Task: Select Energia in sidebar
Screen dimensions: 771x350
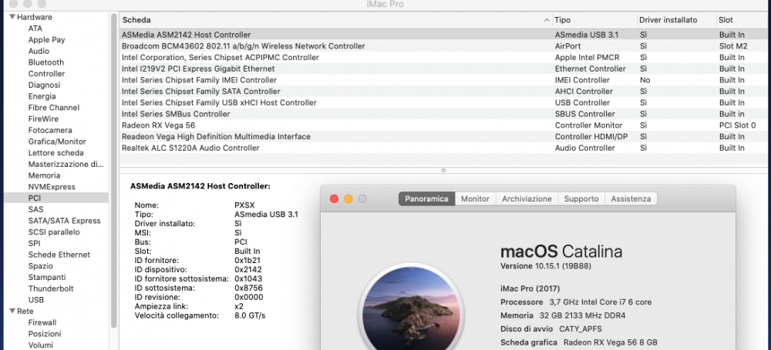Action: coord(42,96)
